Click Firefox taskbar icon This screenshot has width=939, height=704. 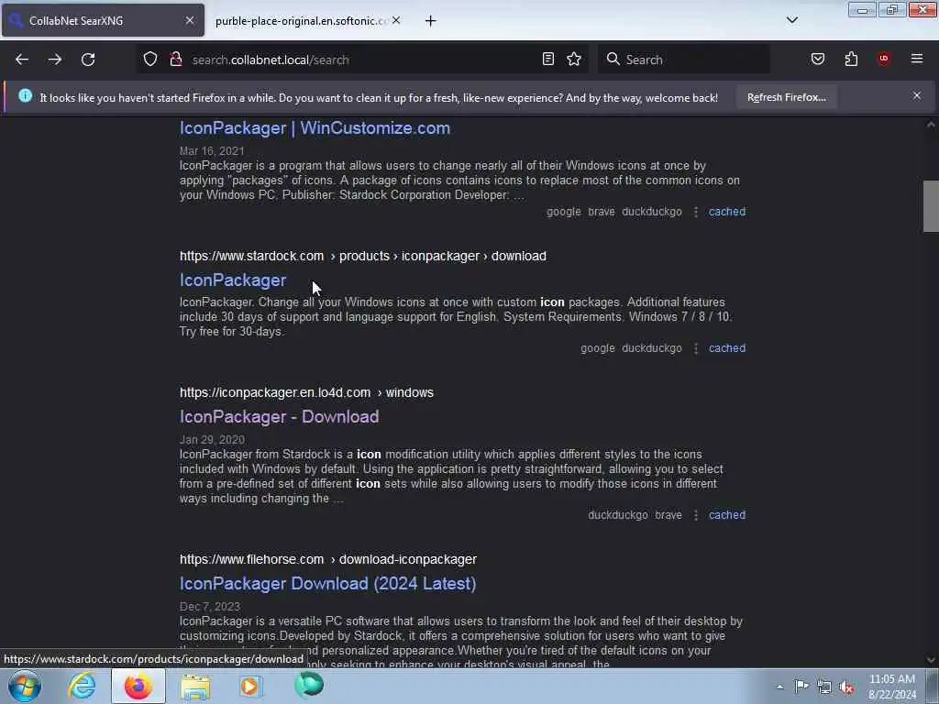tap(138, 686)
